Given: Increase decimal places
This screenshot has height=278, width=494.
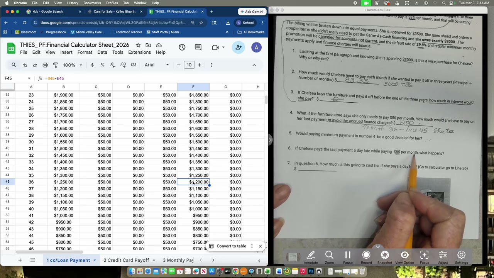Looking at the screenshot, I should coord(123,65).
